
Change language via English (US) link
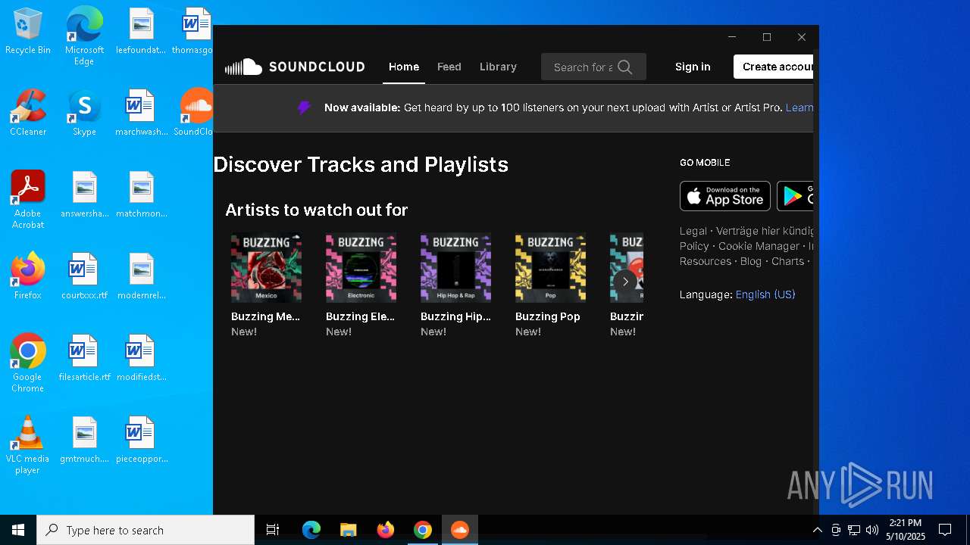pyautogui.click(x=765, y=294)
